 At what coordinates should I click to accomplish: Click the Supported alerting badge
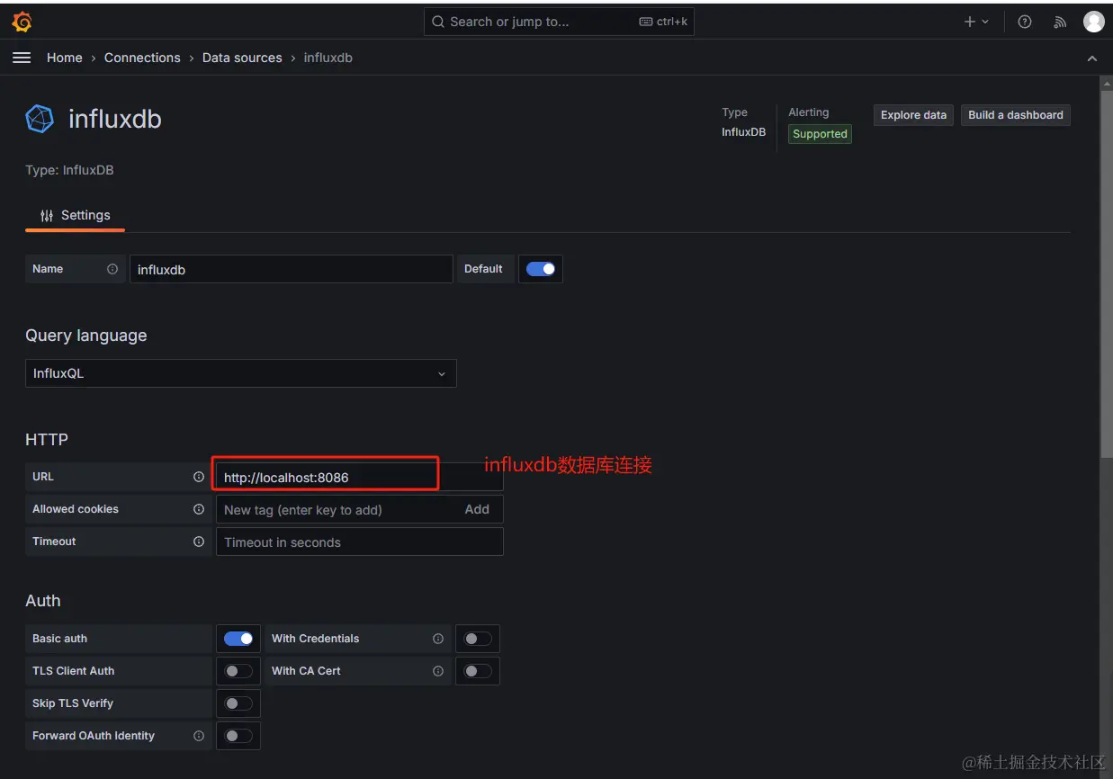pyautogui.click(x=820, y=134)
